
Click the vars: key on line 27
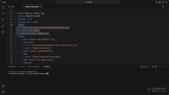click(x=21, y=25)
